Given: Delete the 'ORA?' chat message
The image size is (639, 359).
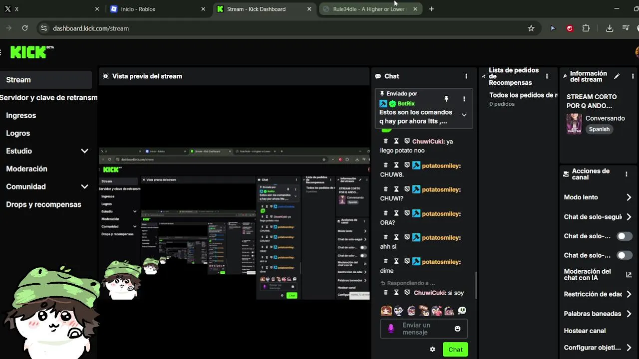Looking at the screenshot, I should click(385, 213).
